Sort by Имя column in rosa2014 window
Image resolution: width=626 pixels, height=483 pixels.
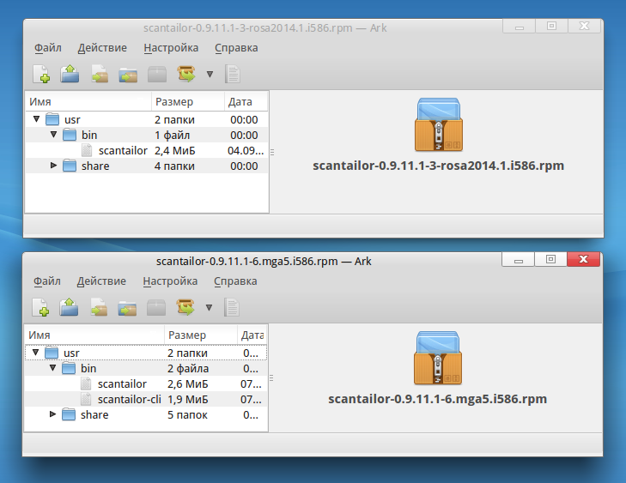[88, 102]
